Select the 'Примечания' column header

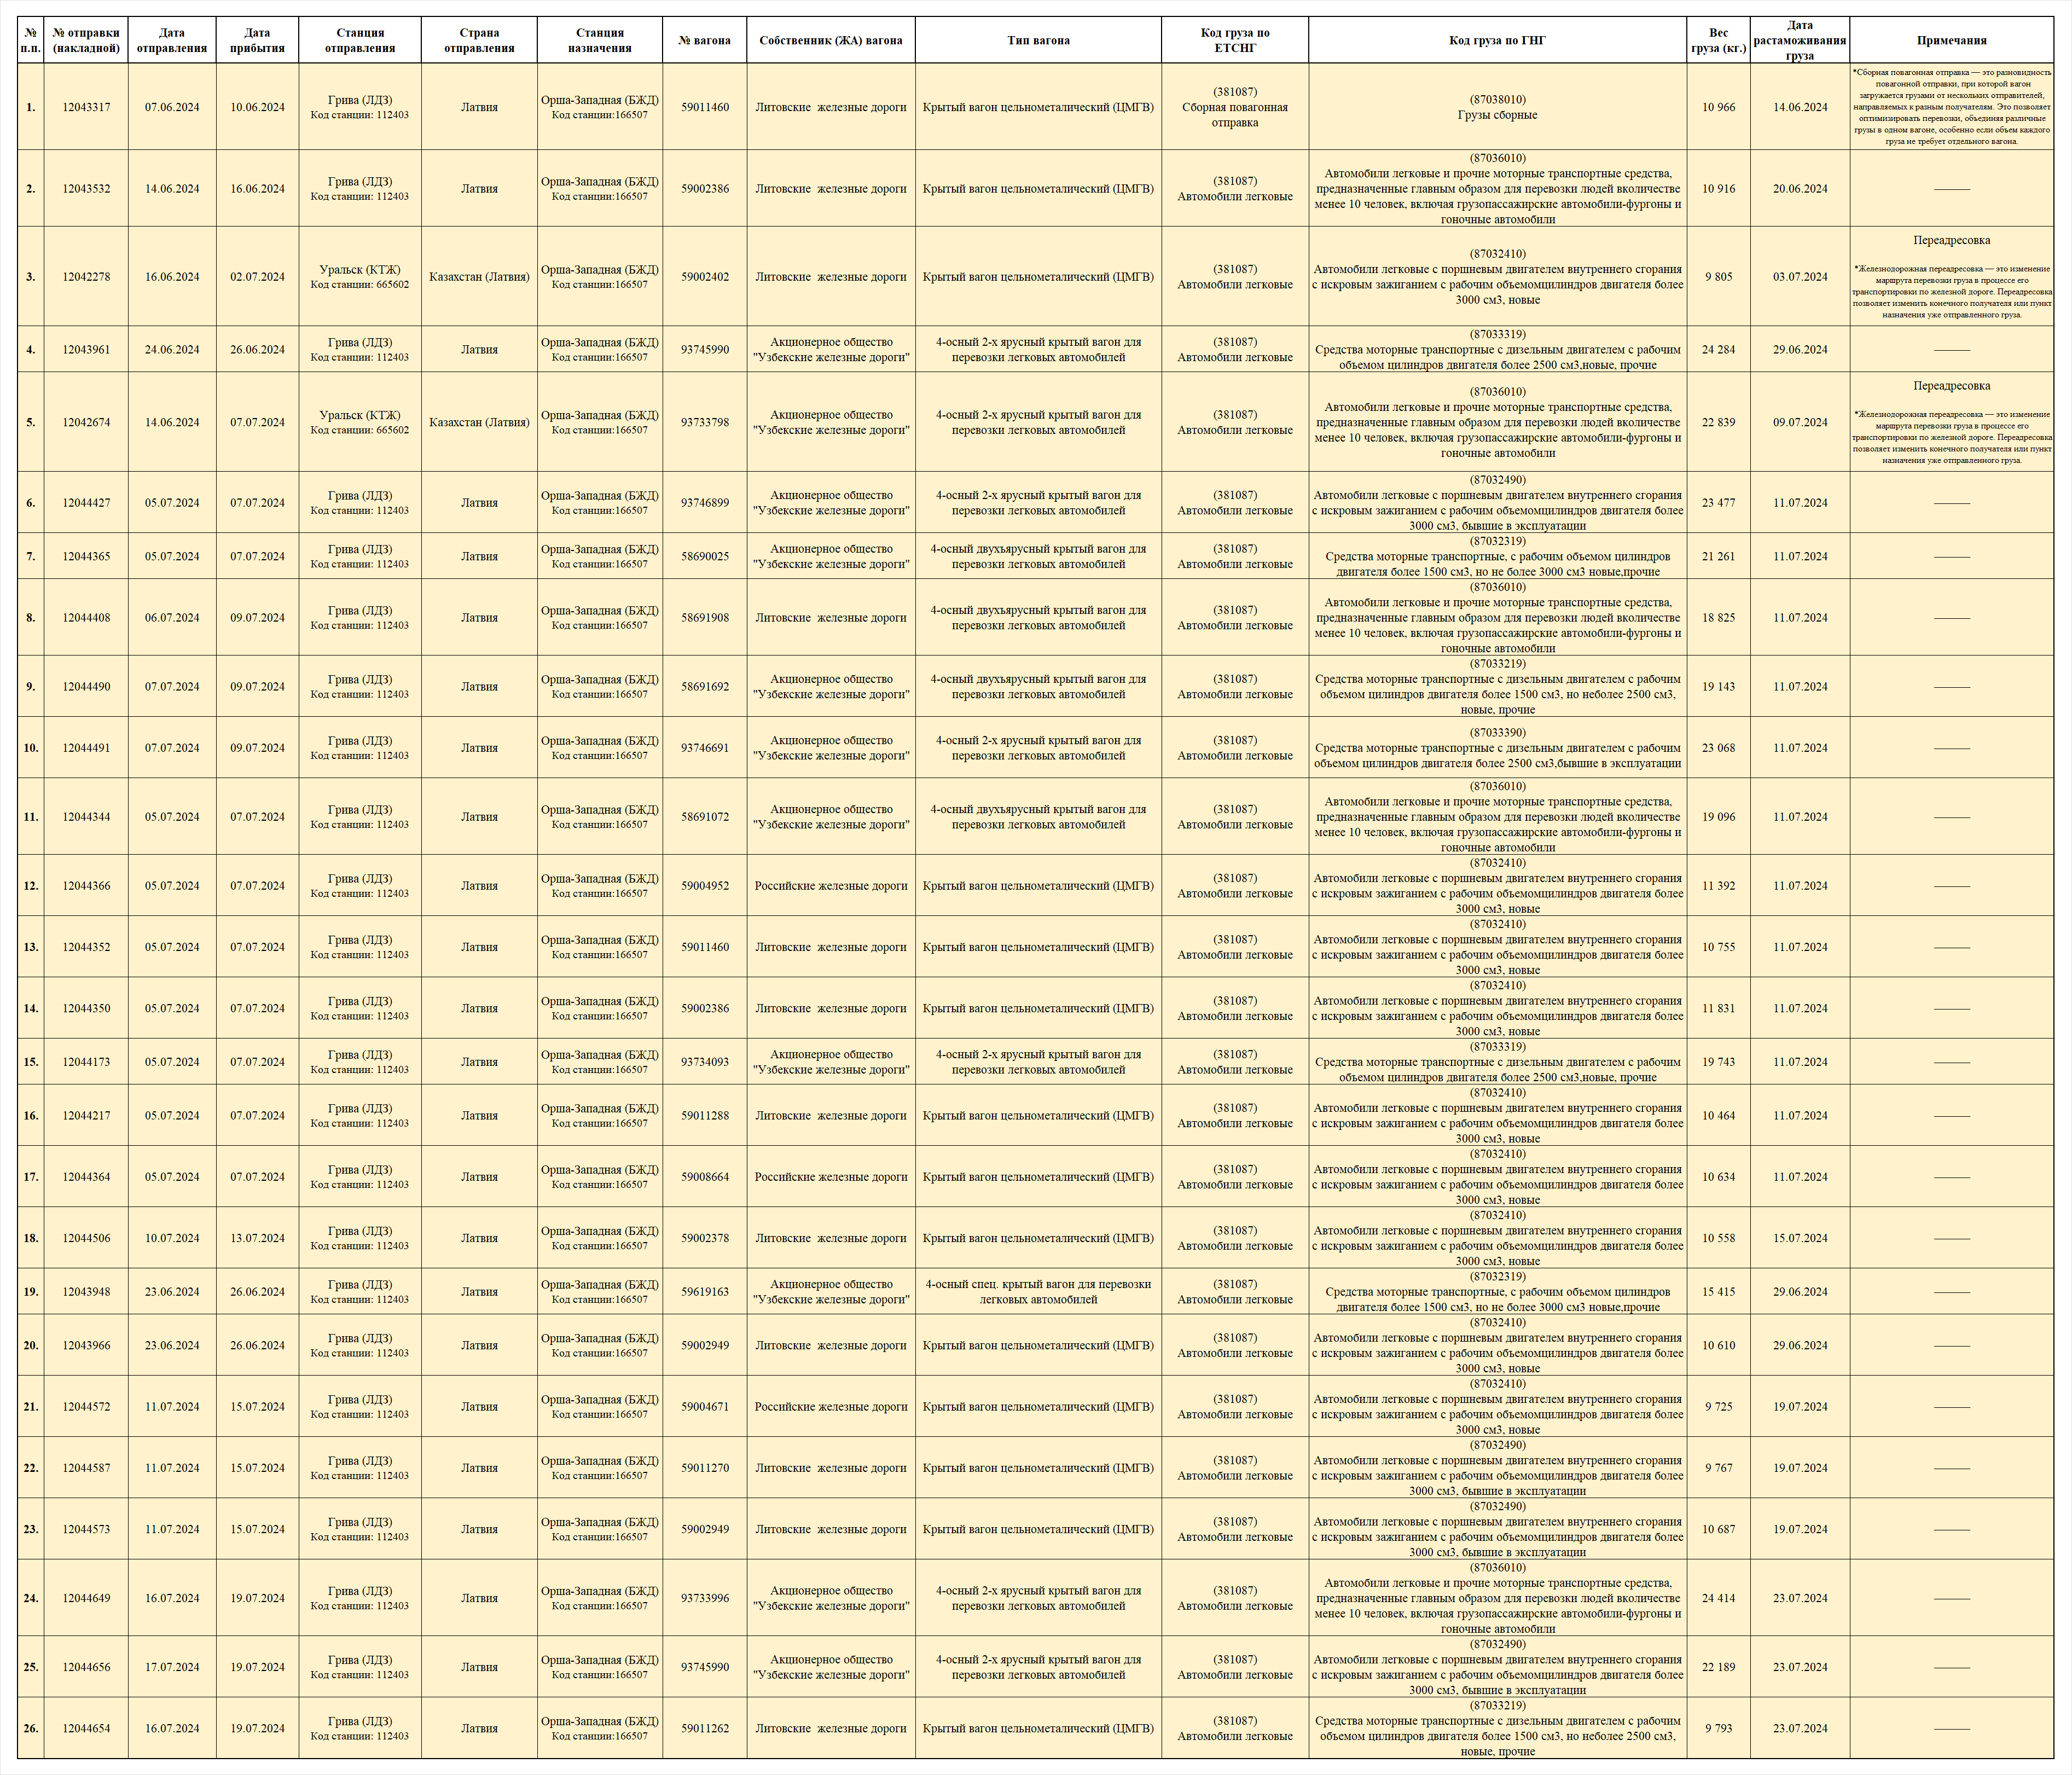pyautogui.click(x=1951, y=41)
